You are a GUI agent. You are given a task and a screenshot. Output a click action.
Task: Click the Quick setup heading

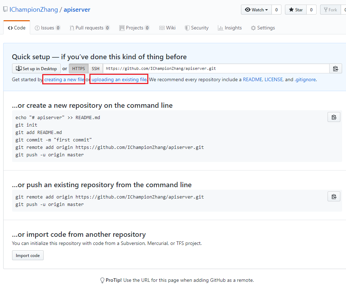pos(99,57)
